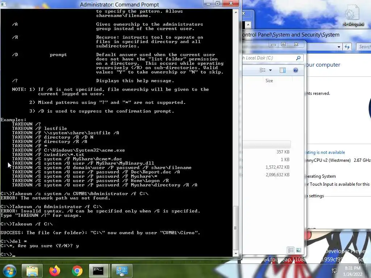Toggle the Explorer preview pane icon
Screen dimensions: 371x278
(x=283, y=70)
